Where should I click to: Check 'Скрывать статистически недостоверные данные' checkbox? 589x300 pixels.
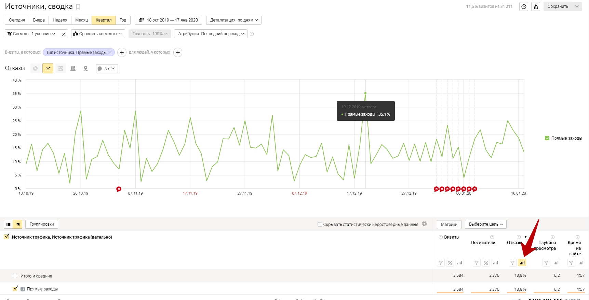pyautogui.click(x=320, y=224)
